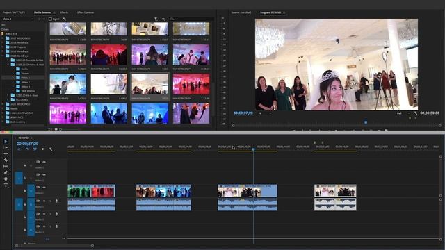Select the red-lit dance floor thumbnail
The image size is (445, 250).
click(191, 84)
